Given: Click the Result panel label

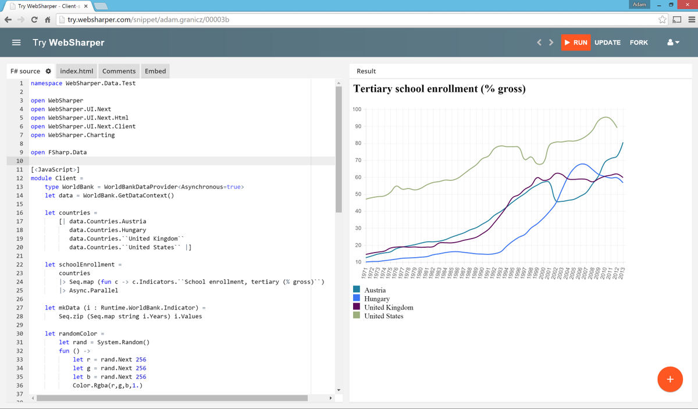Looking at the screenshot, I should pos(366,71).
